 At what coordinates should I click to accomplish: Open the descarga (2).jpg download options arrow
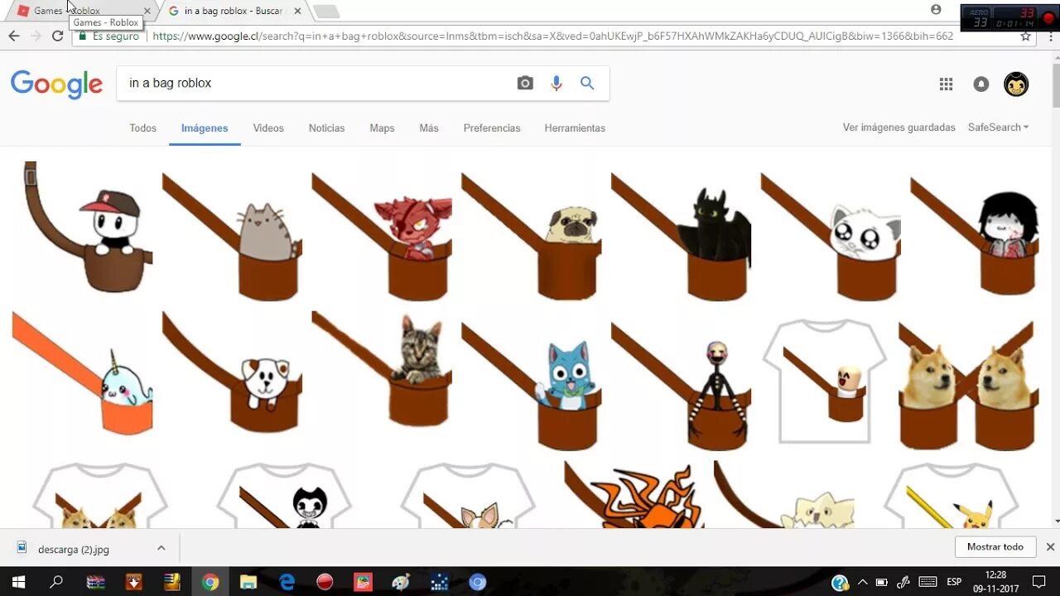tap(161, 548)
